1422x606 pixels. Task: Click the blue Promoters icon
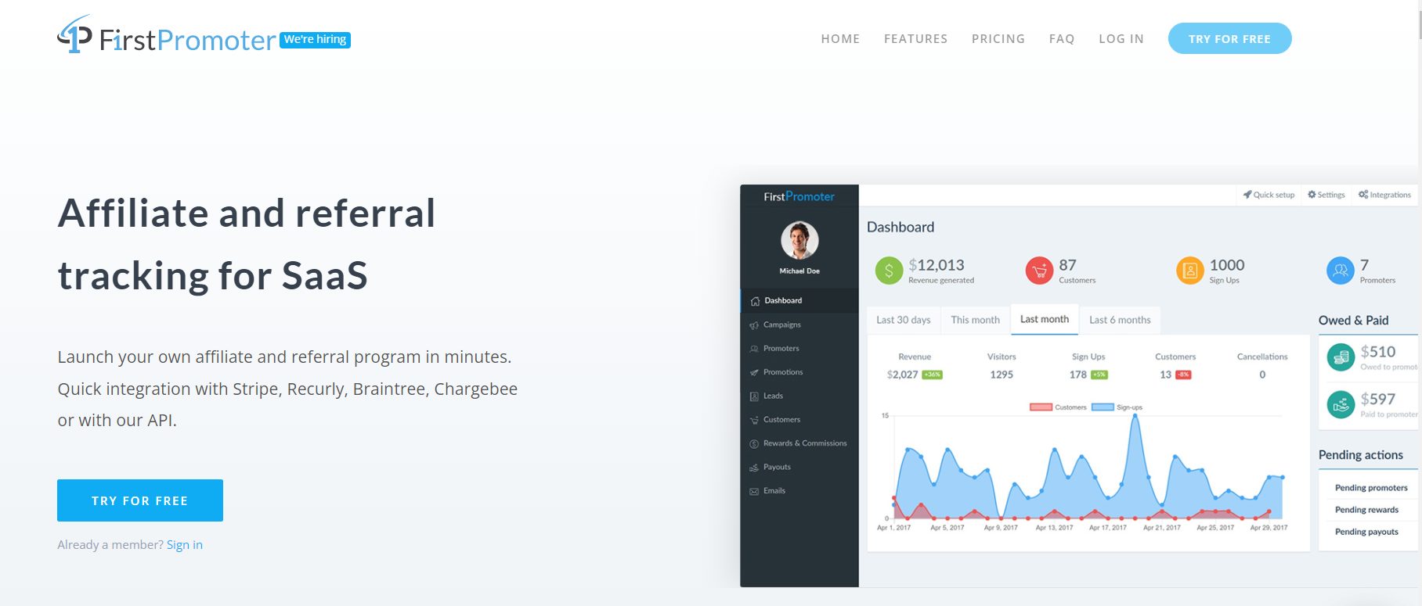pos(1341,271)
